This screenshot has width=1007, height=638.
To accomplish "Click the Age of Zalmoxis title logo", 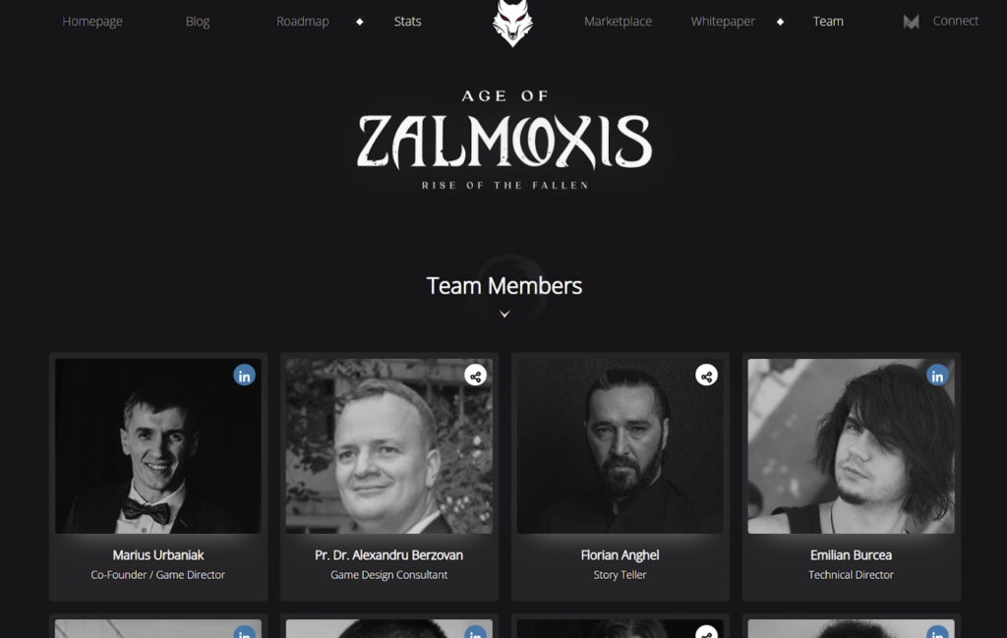I will point(504,140).
